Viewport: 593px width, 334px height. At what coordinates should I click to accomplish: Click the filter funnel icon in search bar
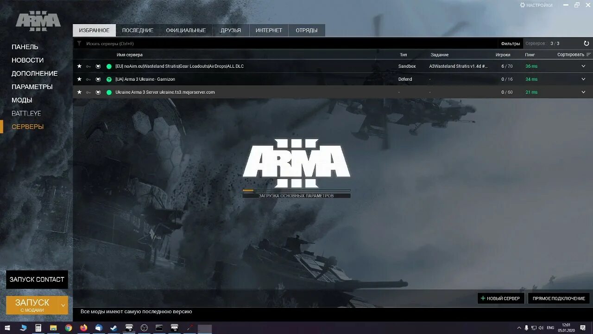coord(79,44)
